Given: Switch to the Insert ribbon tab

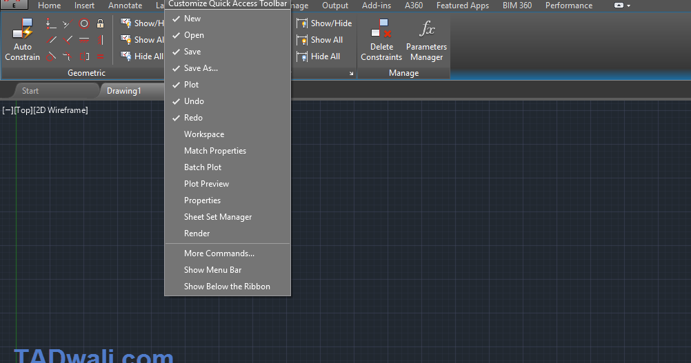Looking at the screenshot, I should pos(84,6).
